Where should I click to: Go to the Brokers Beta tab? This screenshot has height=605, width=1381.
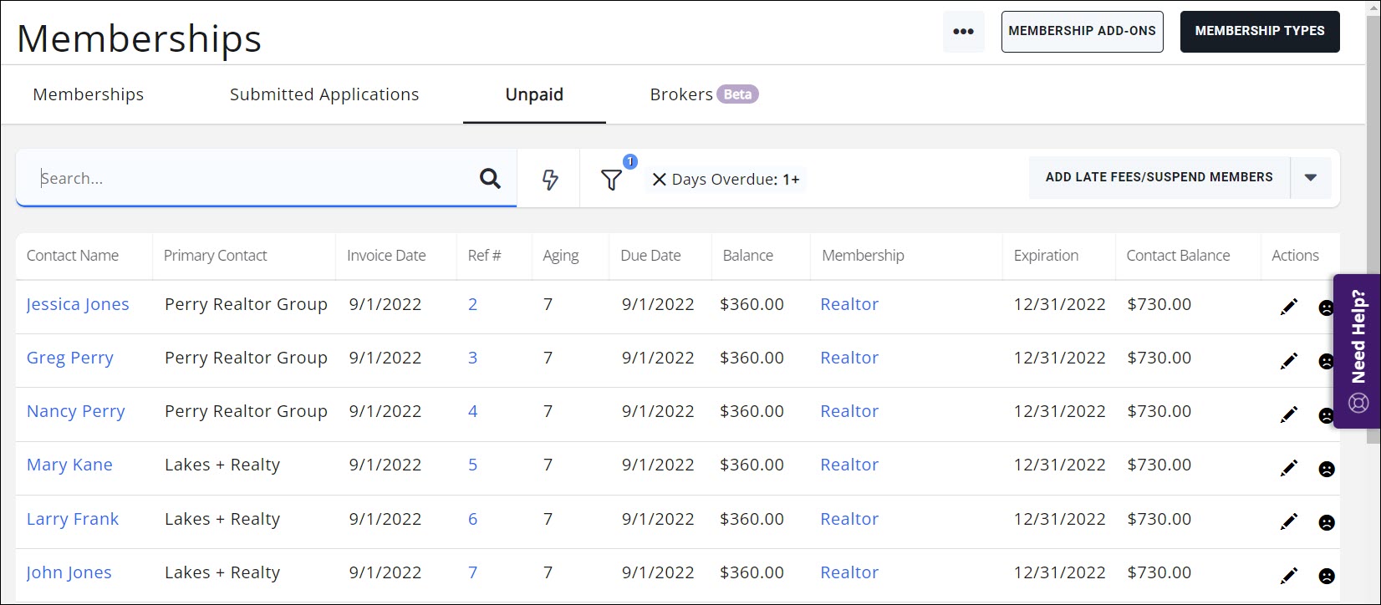click(x=703, y=94)
